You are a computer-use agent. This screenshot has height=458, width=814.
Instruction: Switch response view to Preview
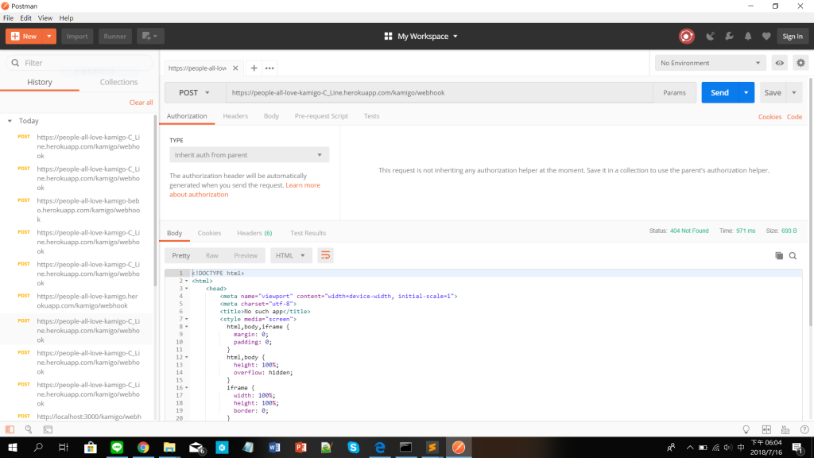[x=246, y=255]
